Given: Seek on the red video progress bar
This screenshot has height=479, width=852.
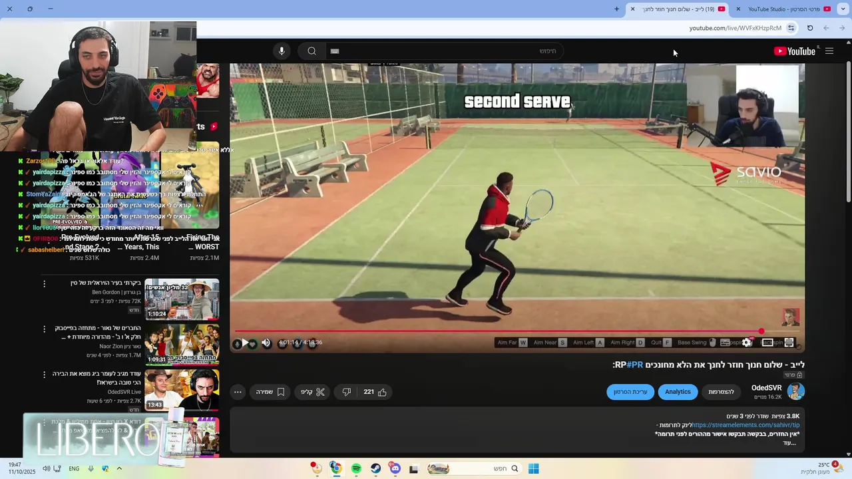Looking at the screenshot, I should point(517,331).
